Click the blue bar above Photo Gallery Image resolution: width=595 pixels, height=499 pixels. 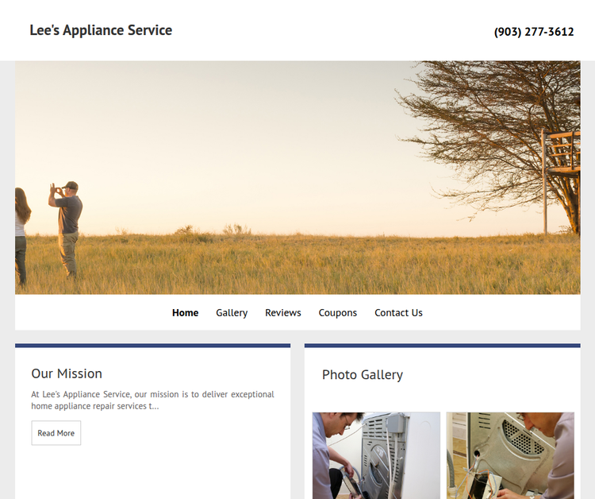(x=442, y=346)
